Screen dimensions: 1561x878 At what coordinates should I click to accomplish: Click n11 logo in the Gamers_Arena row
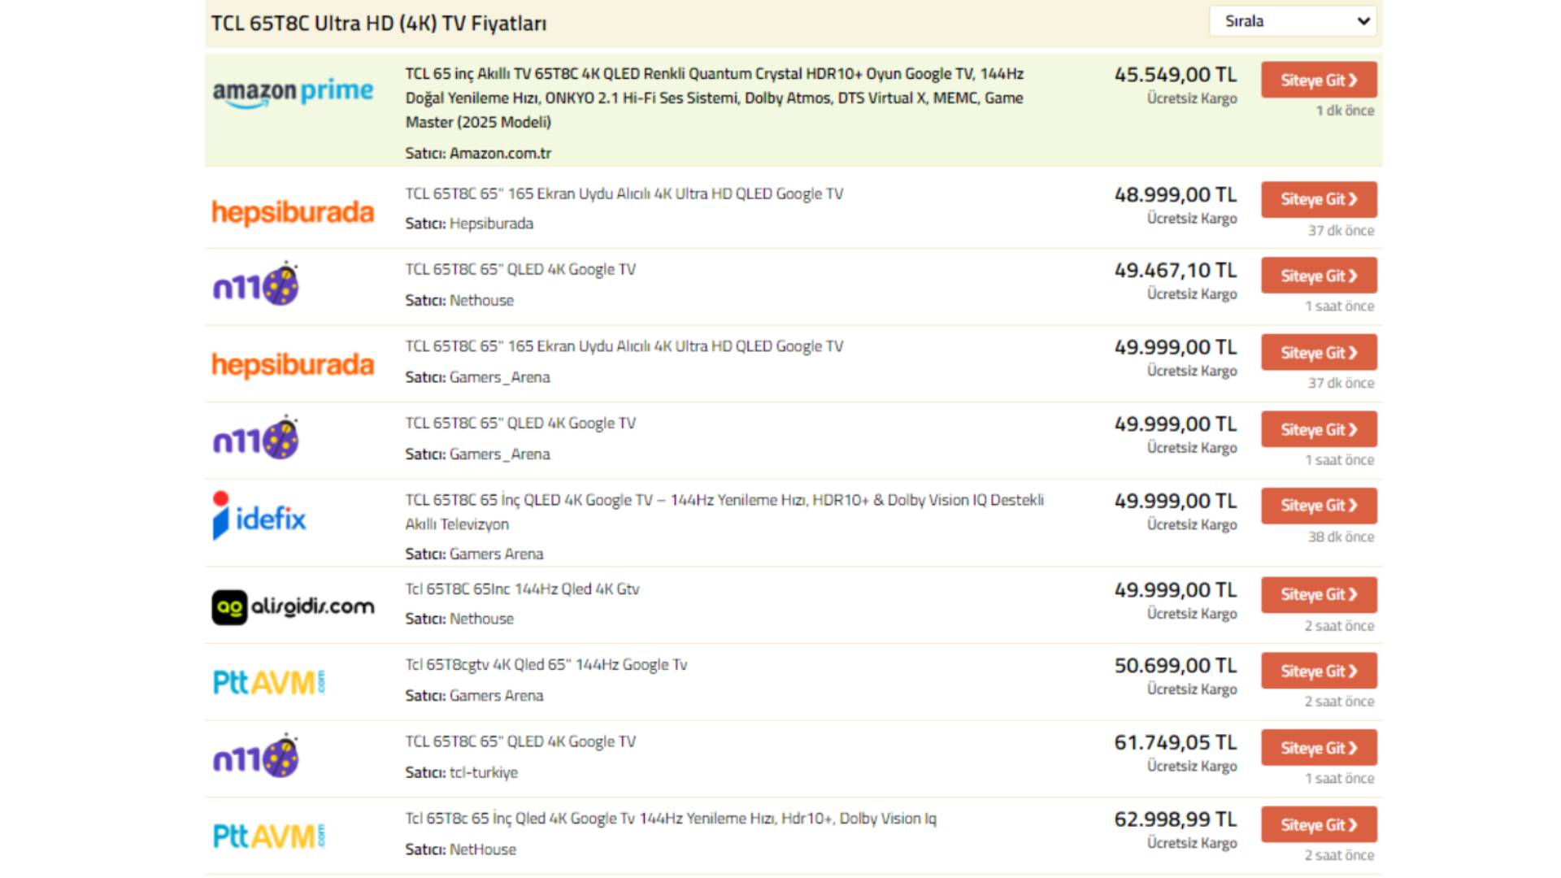pos(256,437)
